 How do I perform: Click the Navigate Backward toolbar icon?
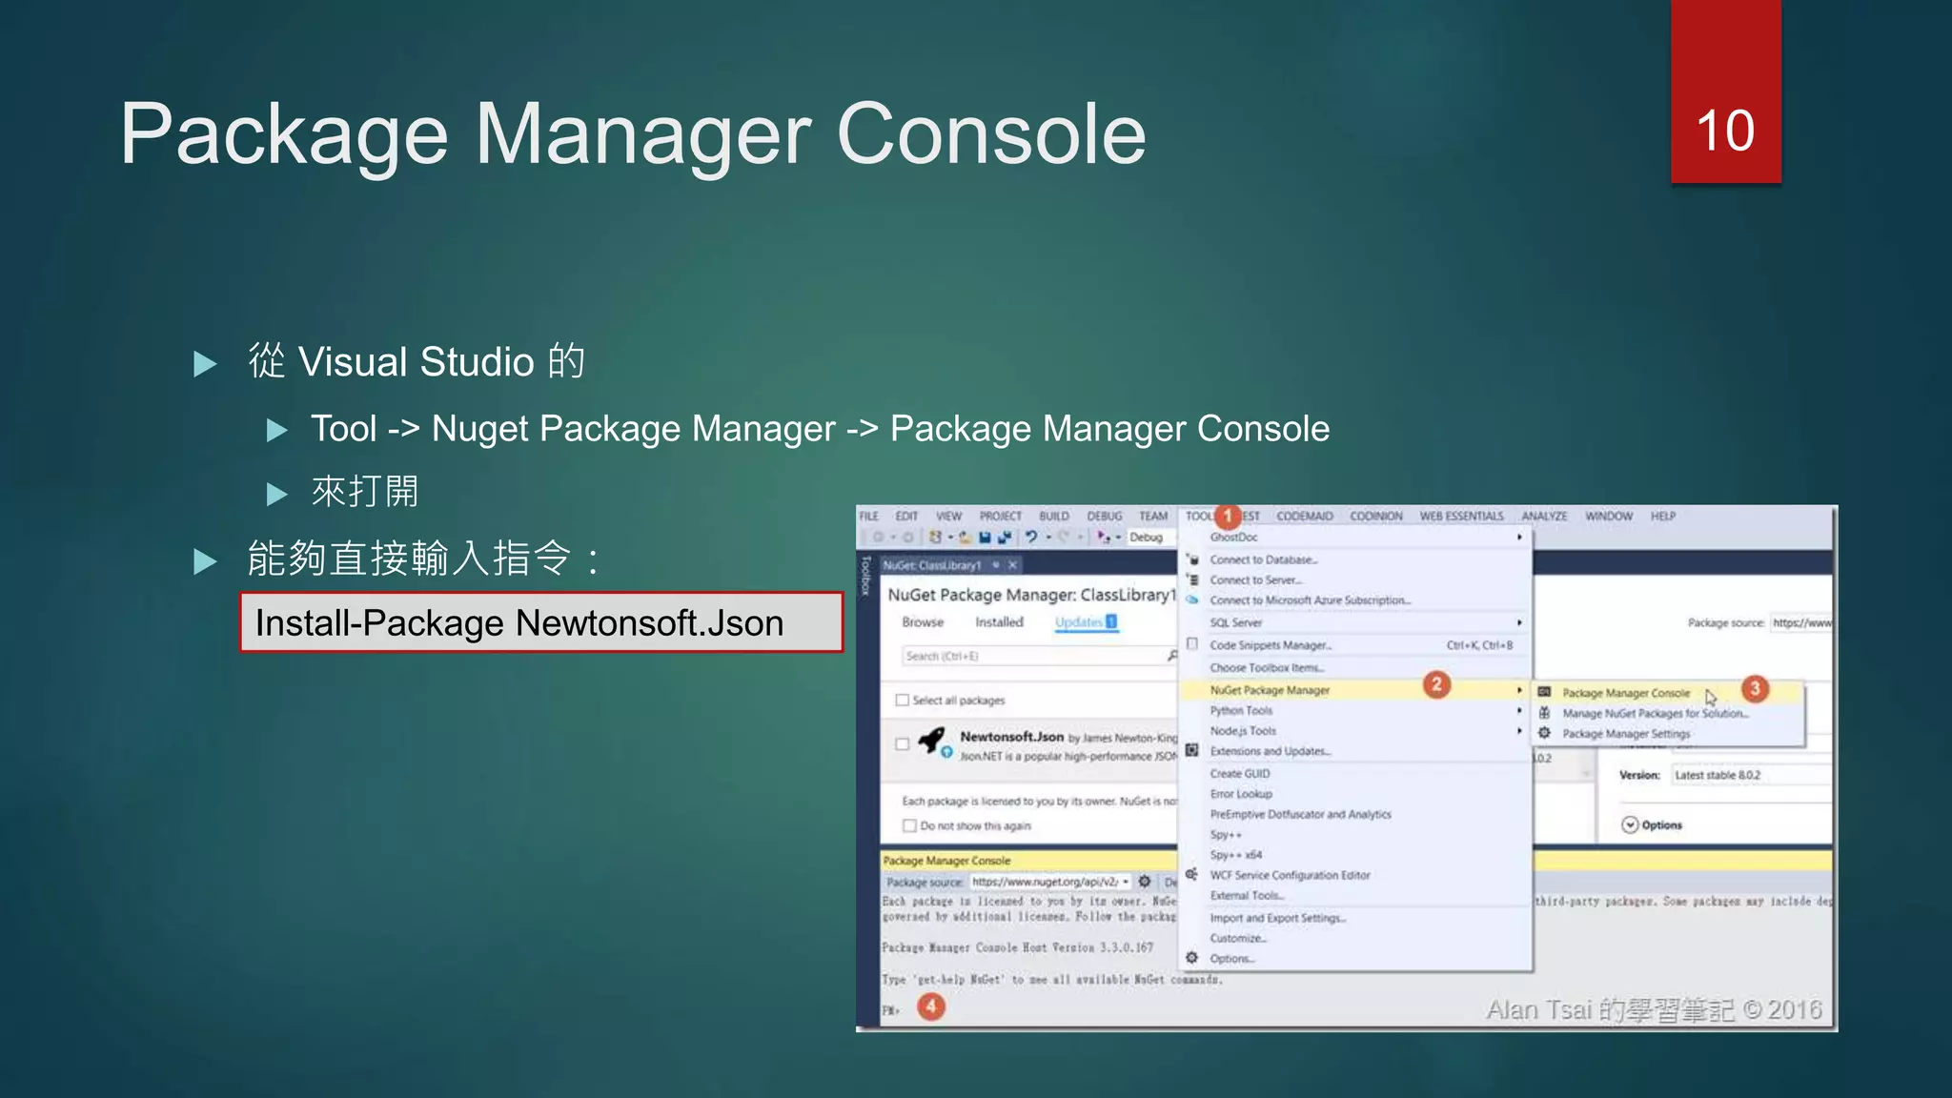click(878, 538)
